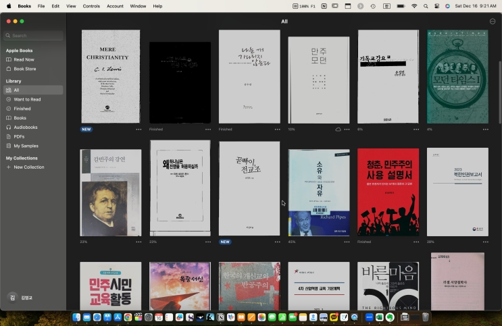
Task: Click the Search field in the sidebar
Action: (34, 35)
